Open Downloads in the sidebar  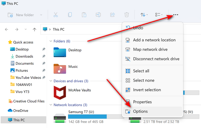pos(22,56)
